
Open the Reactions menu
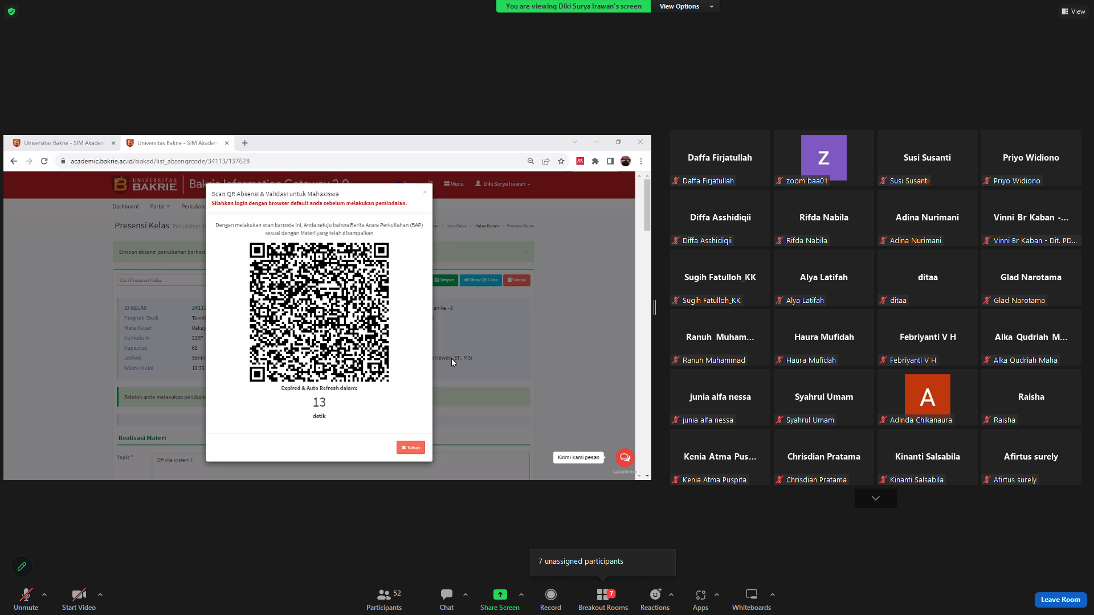coord(655,599)
